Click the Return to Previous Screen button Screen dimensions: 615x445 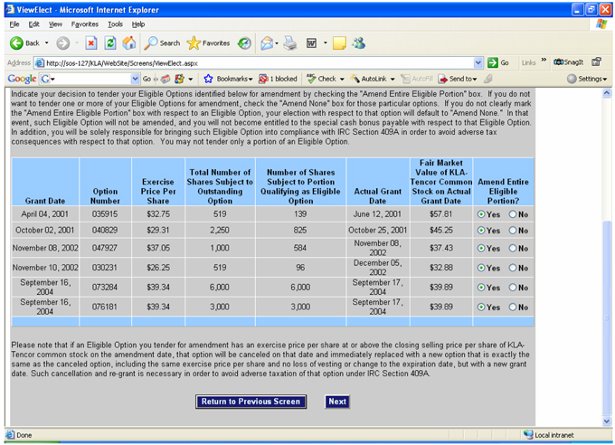pos(251,402)
